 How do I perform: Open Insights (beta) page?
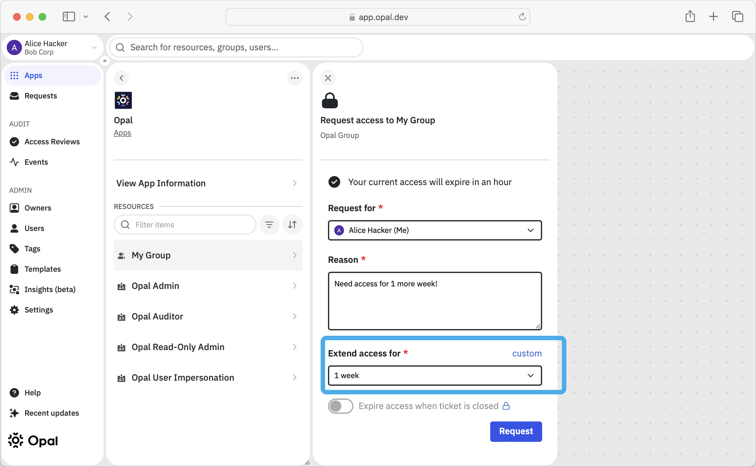pos(53,290)
